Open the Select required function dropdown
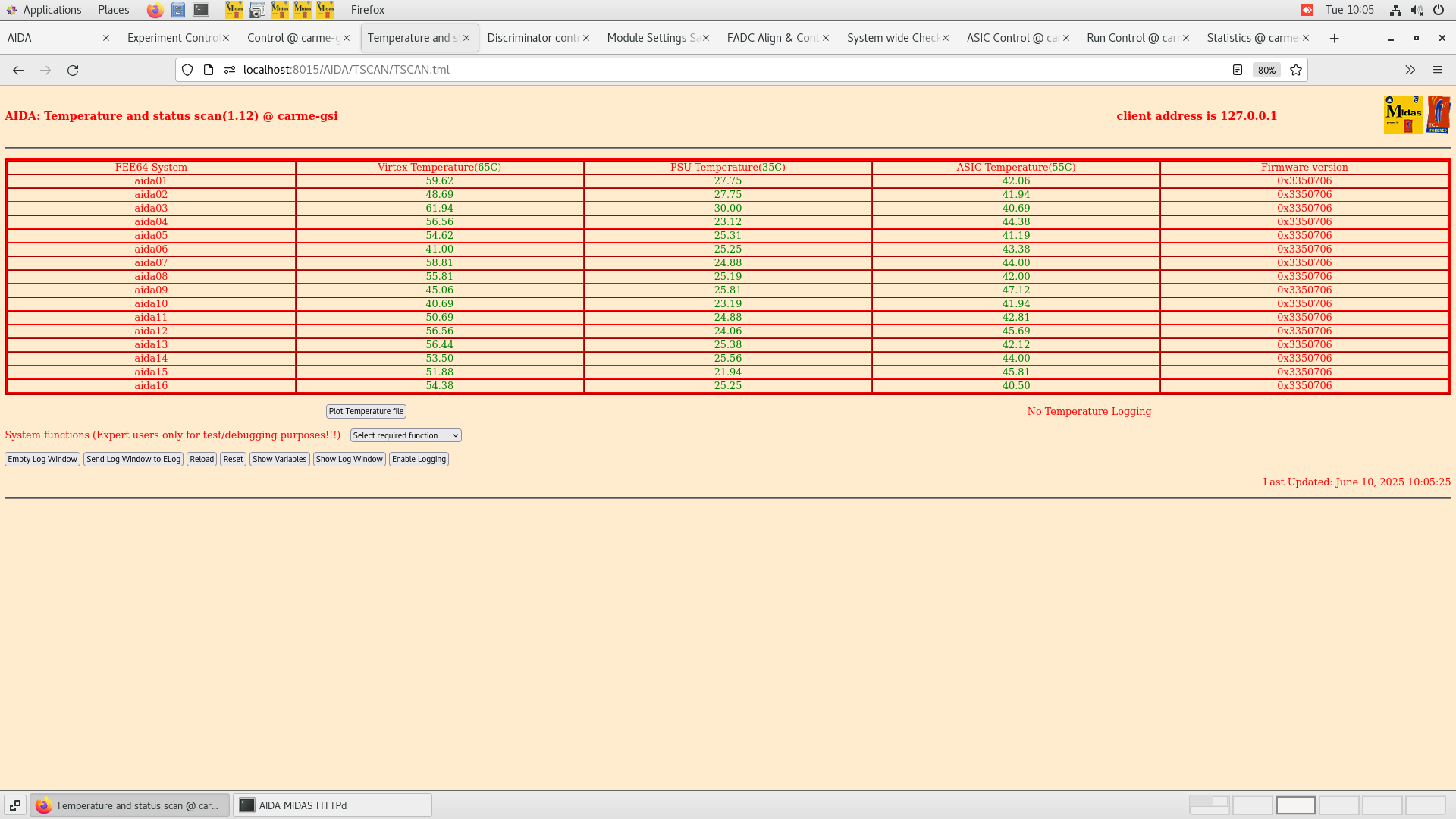 click(405, 435)
